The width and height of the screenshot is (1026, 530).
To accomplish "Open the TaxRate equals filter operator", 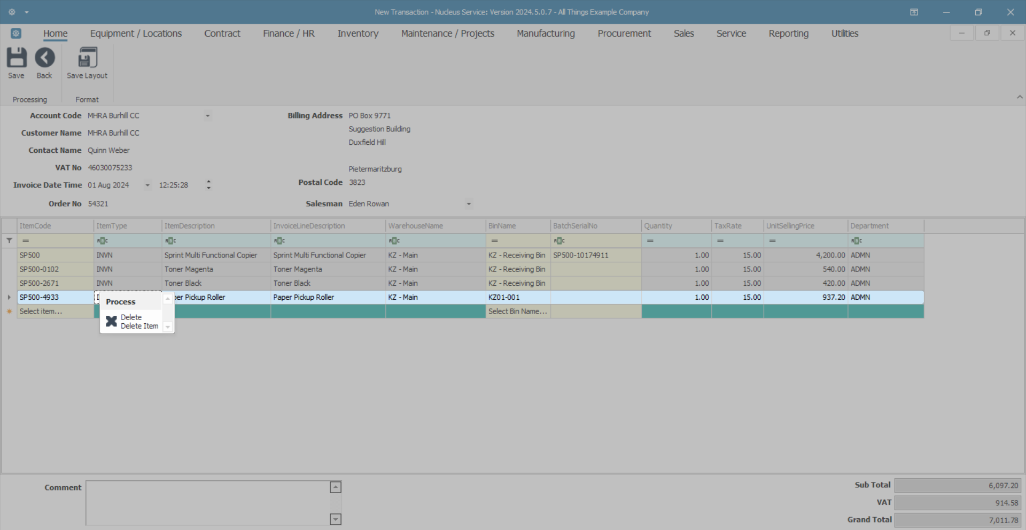I will tap(720, 240).
